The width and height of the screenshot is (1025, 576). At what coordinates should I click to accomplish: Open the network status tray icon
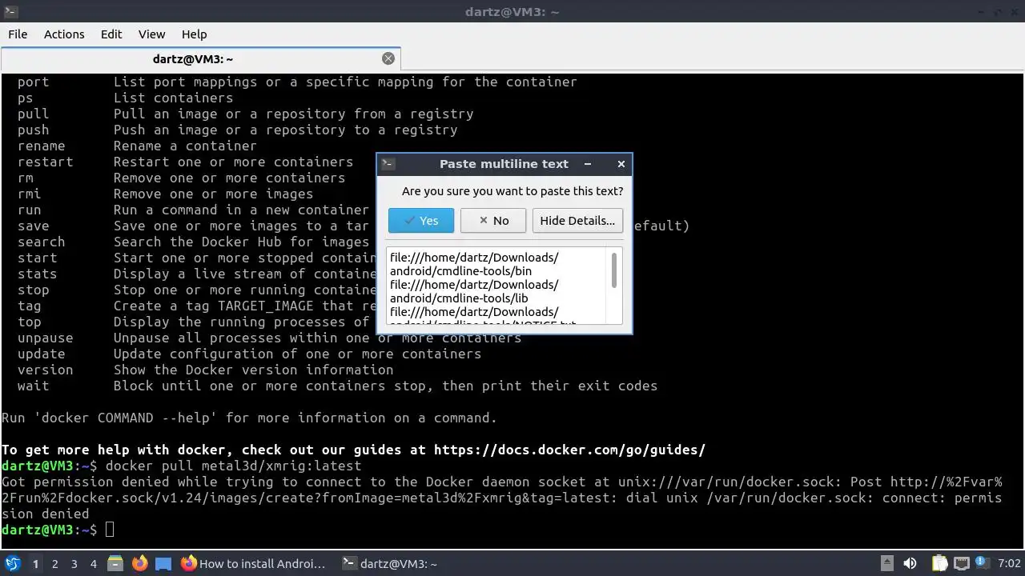tap(960, 563)
